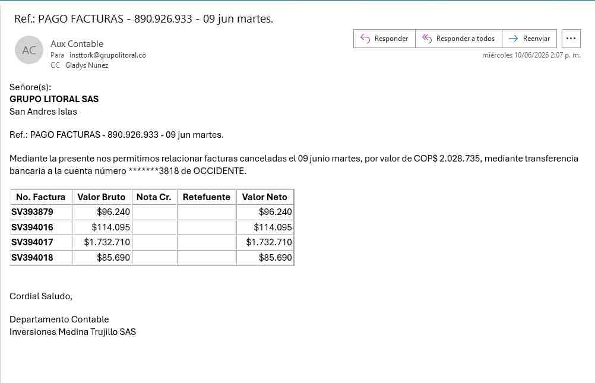The width and height of the screenshot is (595, 383).
Task: Open sender name Aux Contable
Action: click(x=77, y=44)
